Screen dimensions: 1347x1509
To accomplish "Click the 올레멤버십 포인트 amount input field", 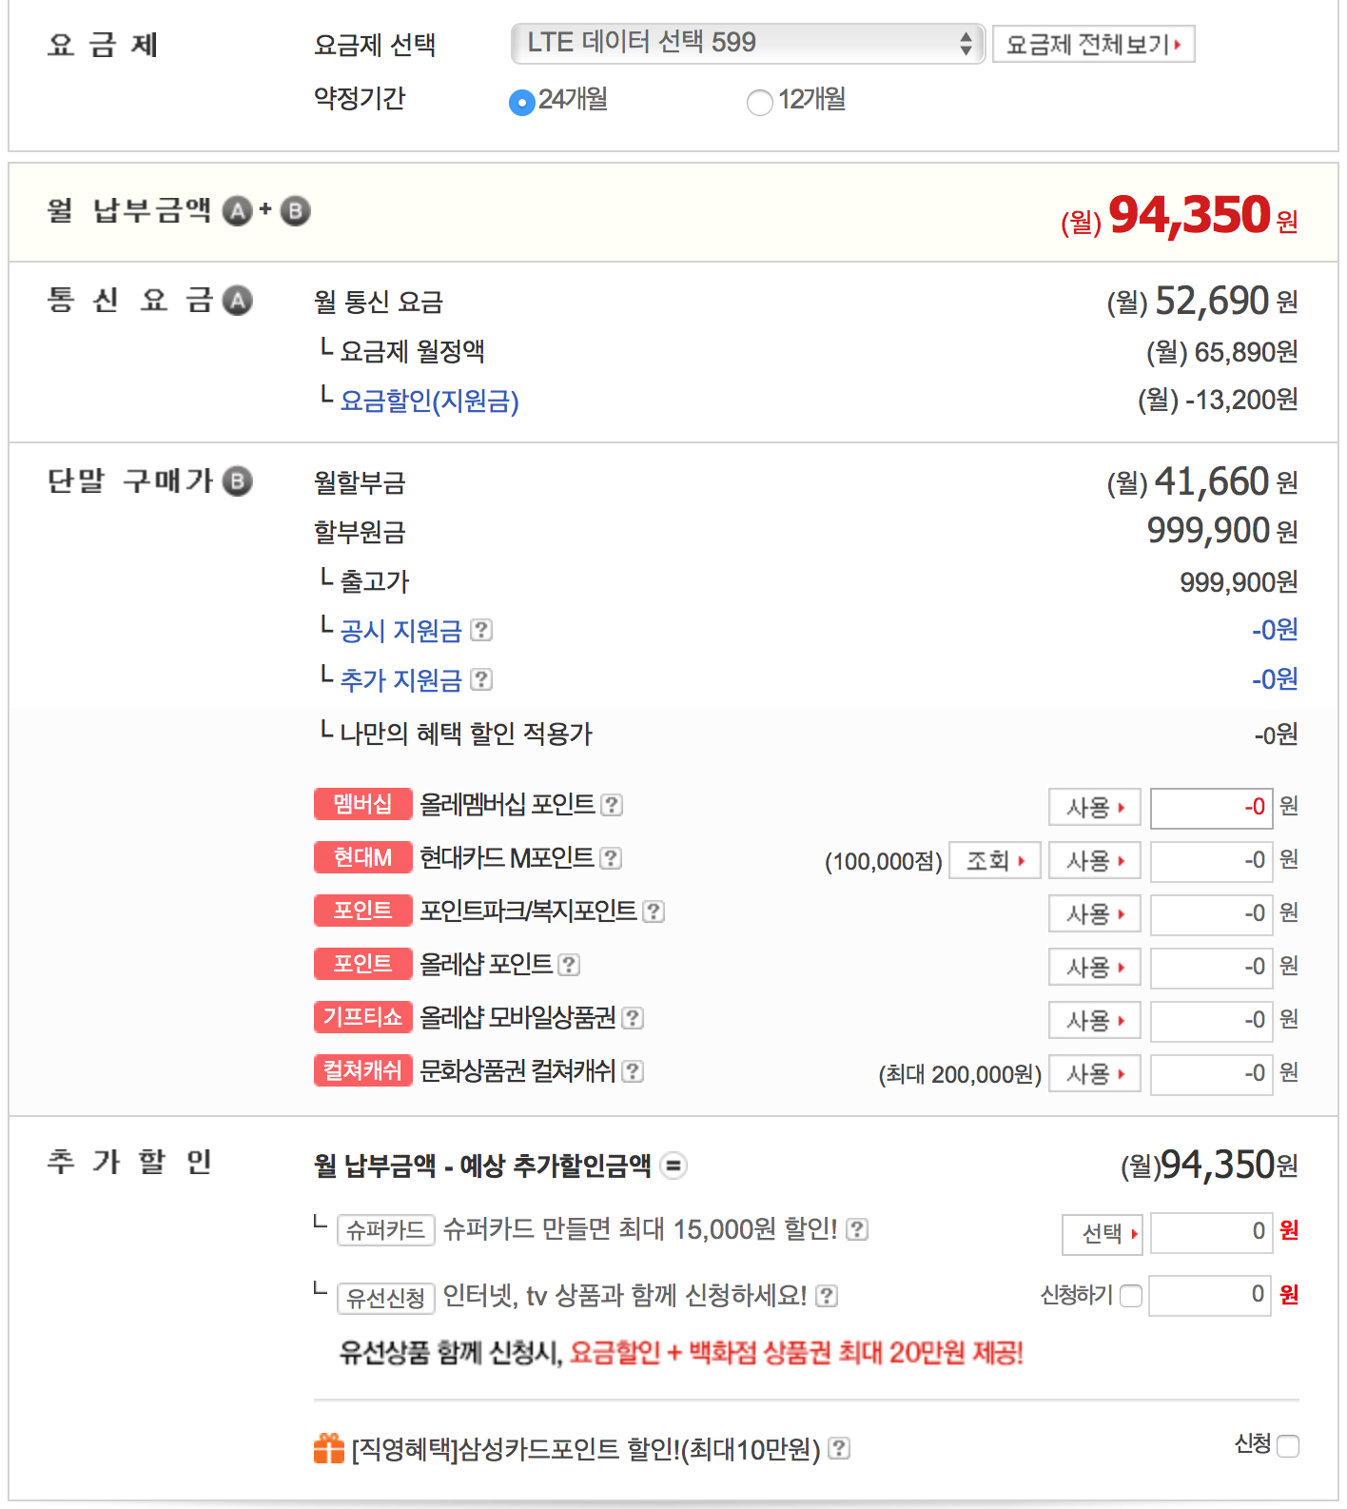I will coord(1211,808).
